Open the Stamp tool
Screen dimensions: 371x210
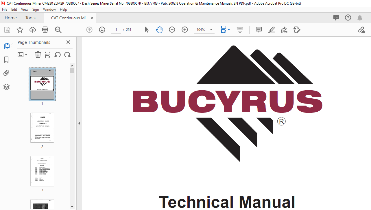297,30
